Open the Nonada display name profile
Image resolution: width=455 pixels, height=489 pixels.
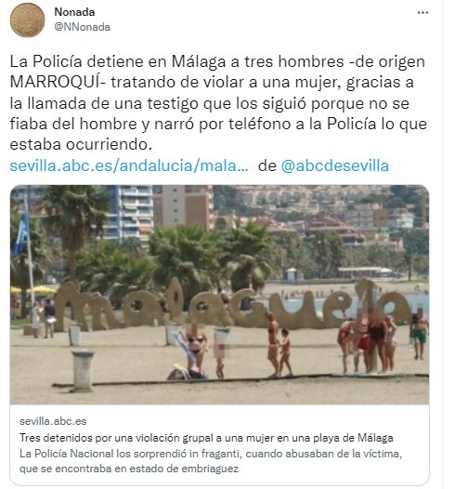coord(74,12)
